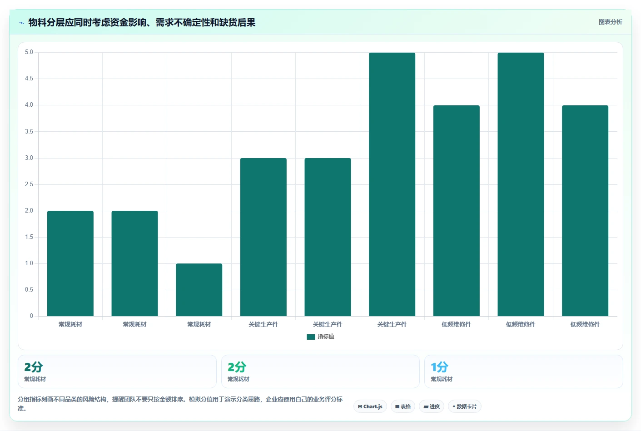Click the card title 物料分层应同时考虑资金影响
Screen dimensions: 641x431
(x=142, y=22)
